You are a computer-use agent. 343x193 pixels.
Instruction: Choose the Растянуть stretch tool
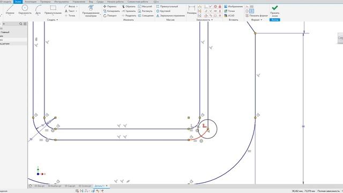(145, 11)
